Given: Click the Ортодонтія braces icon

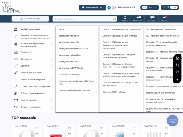Looking at the screenshot, I should (x=16, y=59).
